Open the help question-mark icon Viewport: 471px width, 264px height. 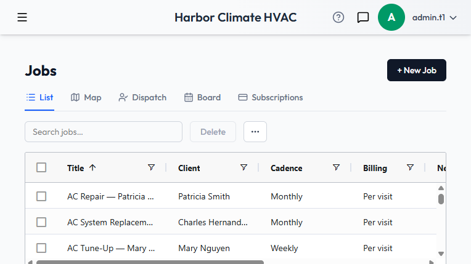338,17
